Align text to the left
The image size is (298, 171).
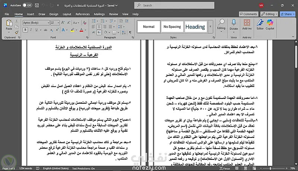point(93,27)
